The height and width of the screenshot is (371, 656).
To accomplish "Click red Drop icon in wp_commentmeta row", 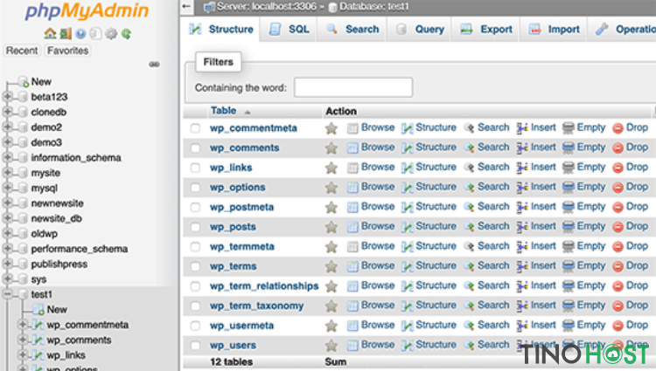I will [618, 128].
